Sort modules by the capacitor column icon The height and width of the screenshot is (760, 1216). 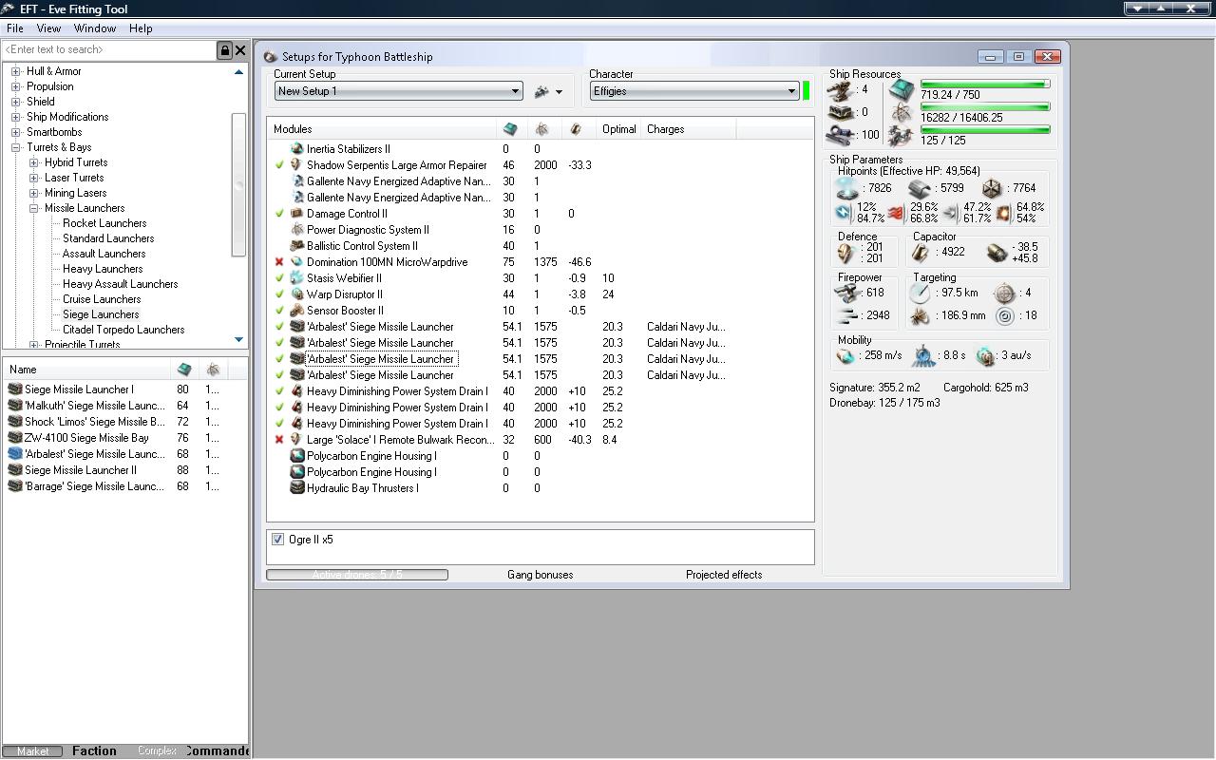click(x=576, y=129)
